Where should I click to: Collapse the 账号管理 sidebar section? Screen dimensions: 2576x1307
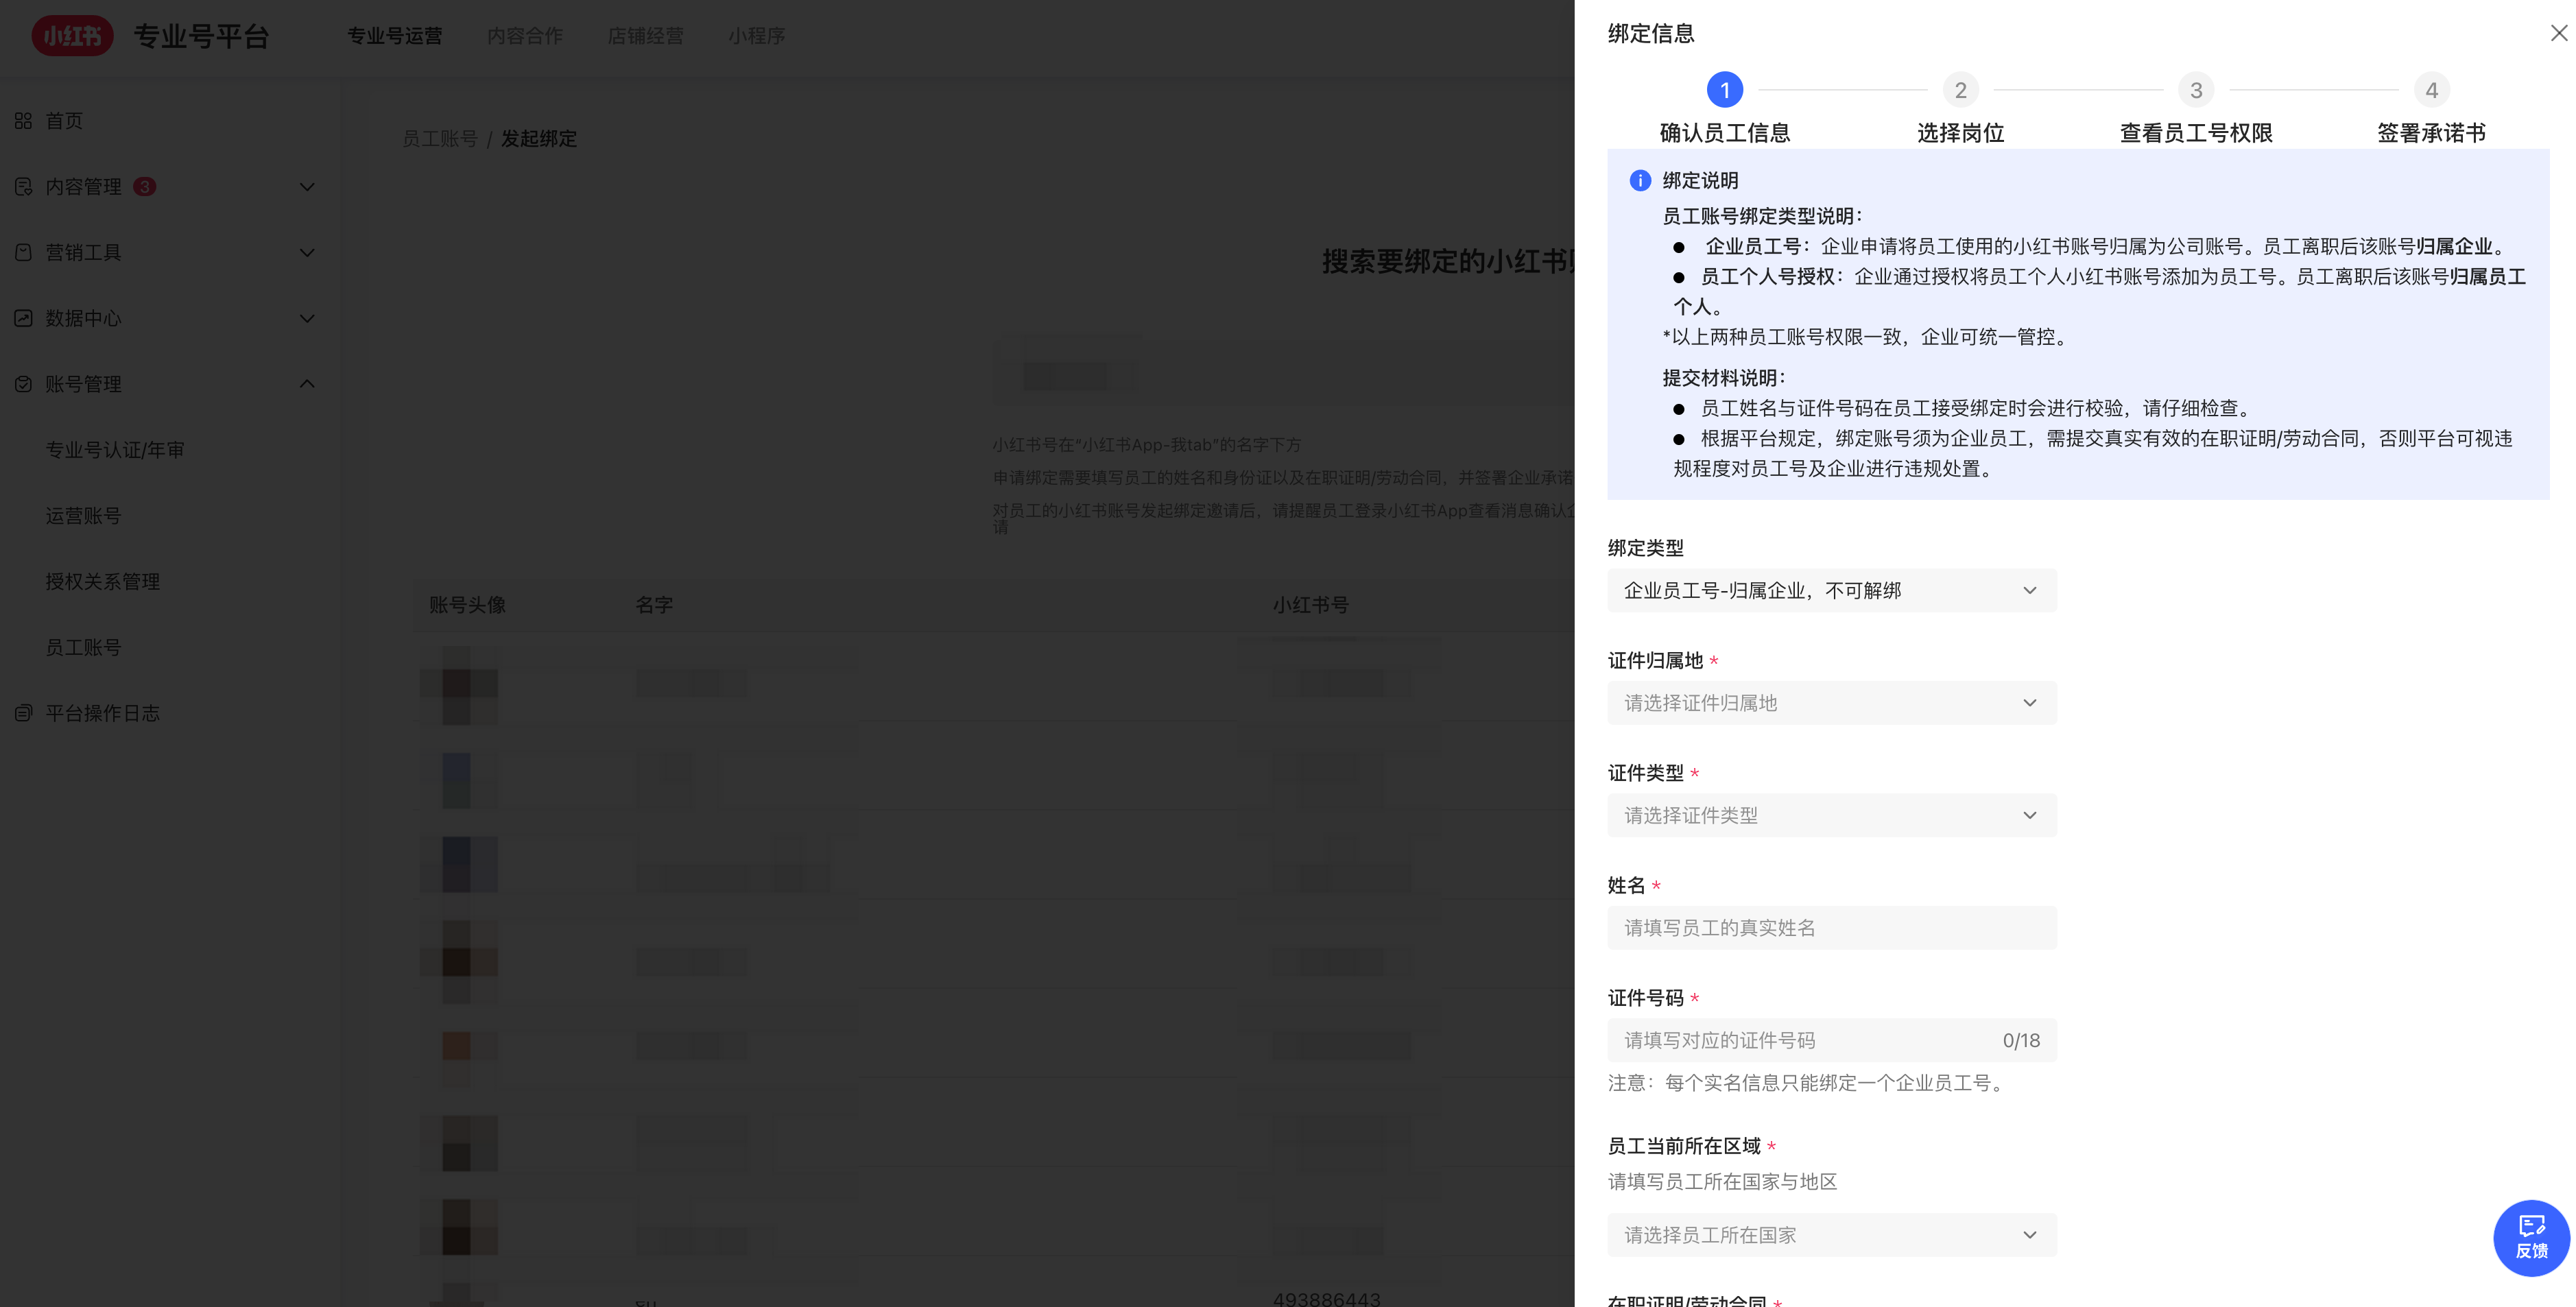(307, 384)
